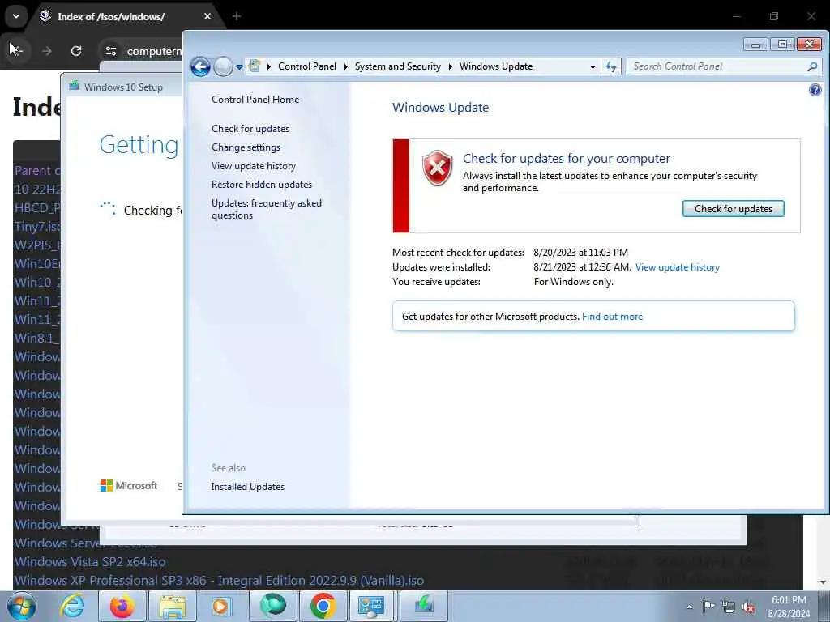830x622 pixels.
Task: Switch to Chrome in taskbar
Action: (x=323, y=606)
